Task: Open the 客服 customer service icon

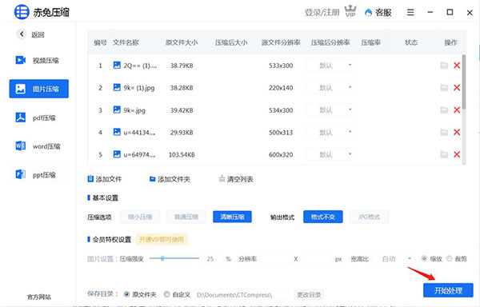Action: pos(368,13)
